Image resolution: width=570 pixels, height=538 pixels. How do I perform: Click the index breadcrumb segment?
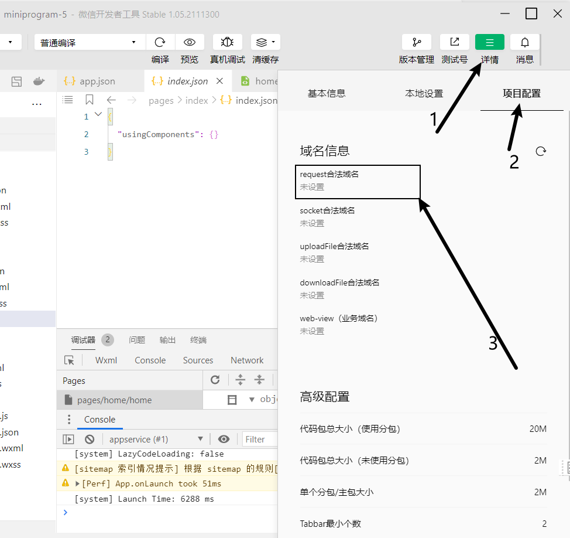197,100
